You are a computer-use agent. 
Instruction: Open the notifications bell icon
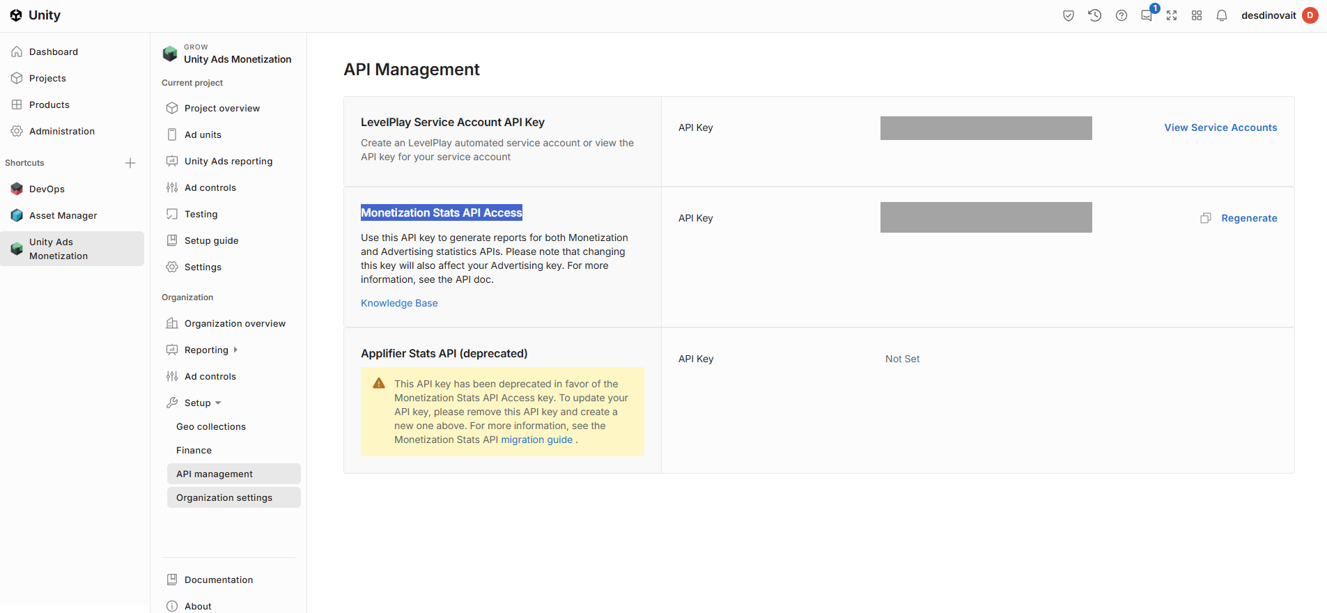pyautogui.click(x=1222, y=15)
